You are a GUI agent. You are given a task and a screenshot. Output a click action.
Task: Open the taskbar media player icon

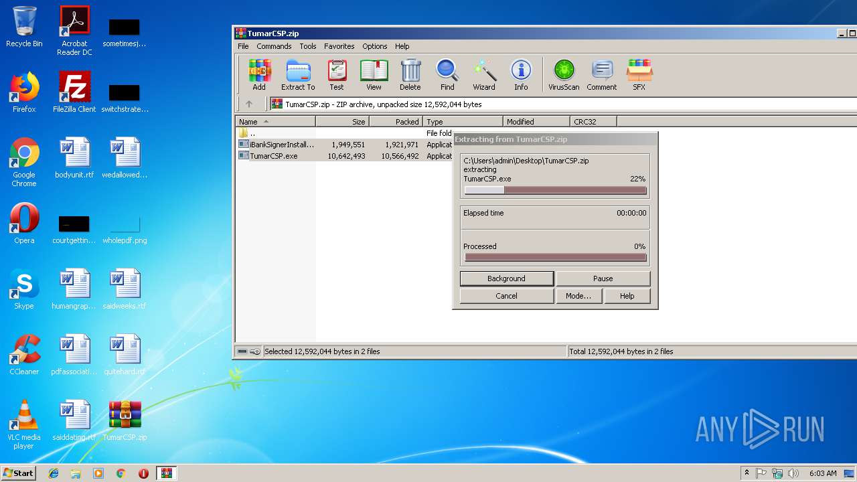point(98,473)
